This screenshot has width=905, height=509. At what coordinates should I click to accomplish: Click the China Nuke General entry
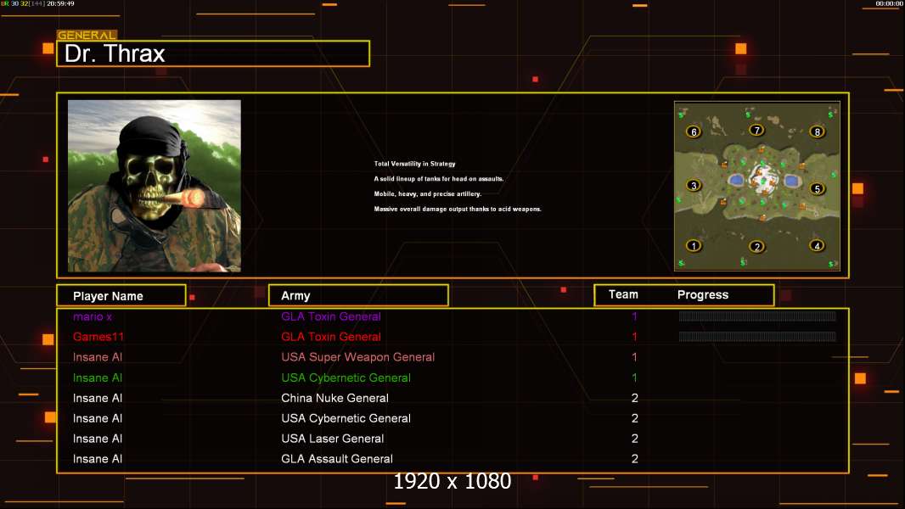(334, 398)
